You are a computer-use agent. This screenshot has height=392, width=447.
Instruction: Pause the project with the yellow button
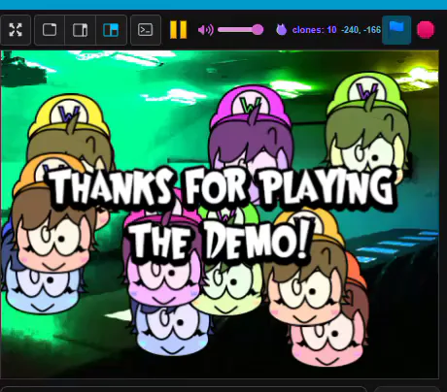179,30
